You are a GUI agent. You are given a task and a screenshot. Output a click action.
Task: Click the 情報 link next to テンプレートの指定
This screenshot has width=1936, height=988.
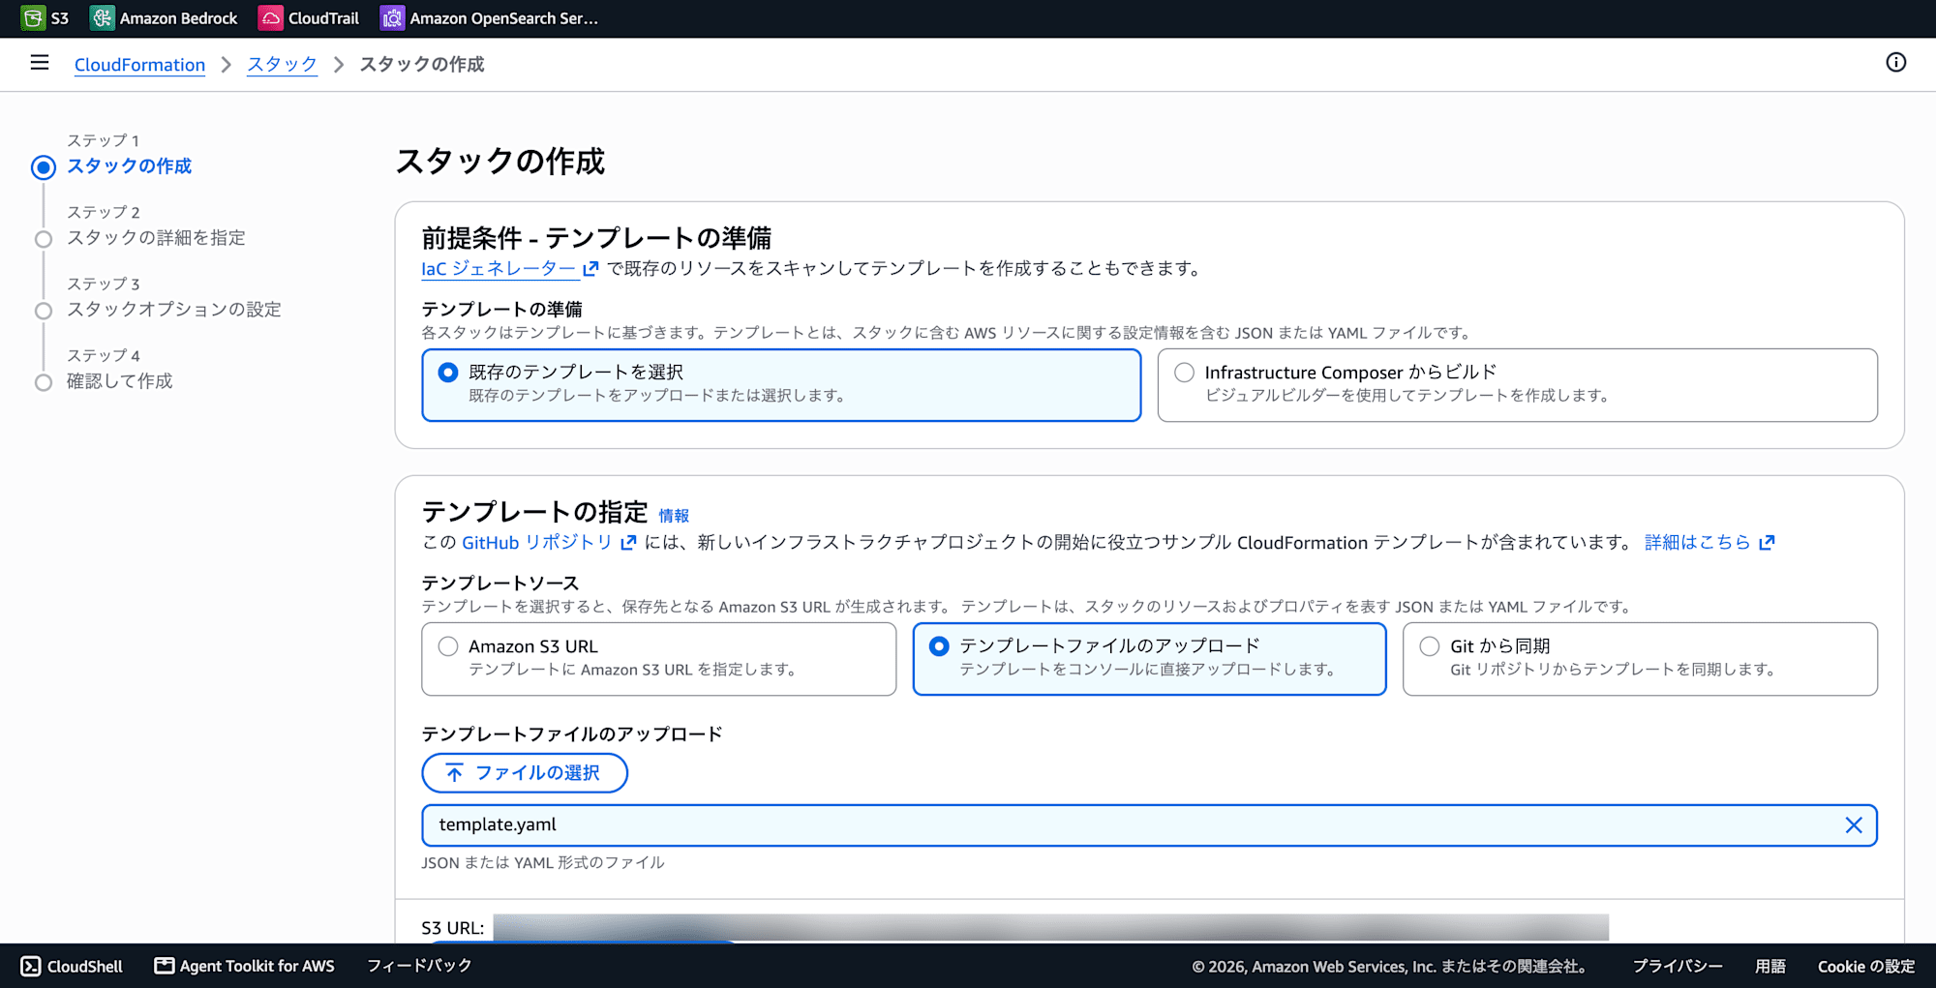tap(674, 516)
